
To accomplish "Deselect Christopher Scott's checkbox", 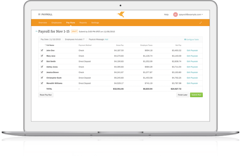I will [42, 78].
